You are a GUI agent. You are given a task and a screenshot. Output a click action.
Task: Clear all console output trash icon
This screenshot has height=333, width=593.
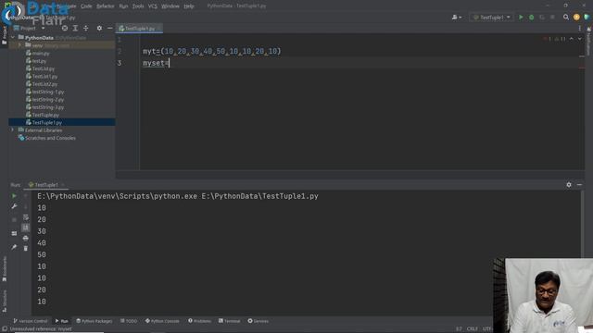coord(25,249)
